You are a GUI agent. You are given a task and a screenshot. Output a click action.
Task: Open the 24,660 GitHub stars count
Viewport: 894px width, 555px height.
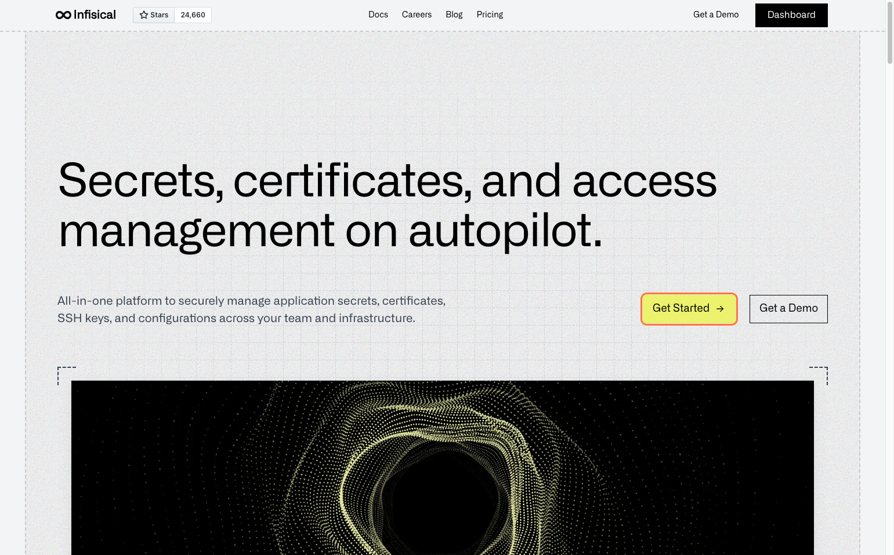coord(193,15)
